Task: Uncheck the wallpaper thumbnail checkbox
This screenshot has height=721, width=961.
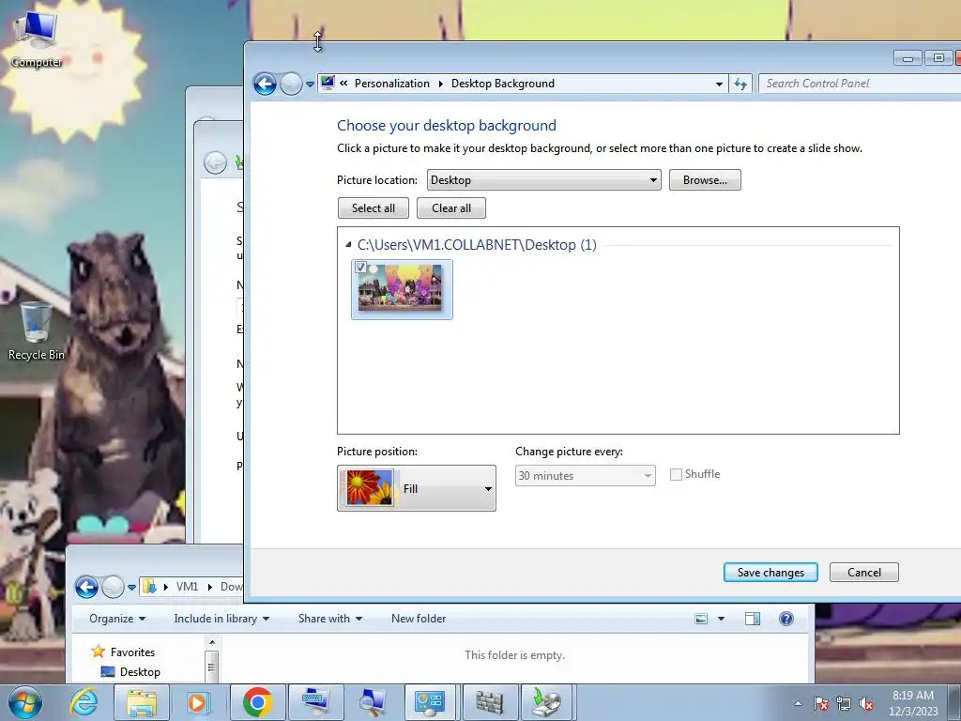Action: 361,268
